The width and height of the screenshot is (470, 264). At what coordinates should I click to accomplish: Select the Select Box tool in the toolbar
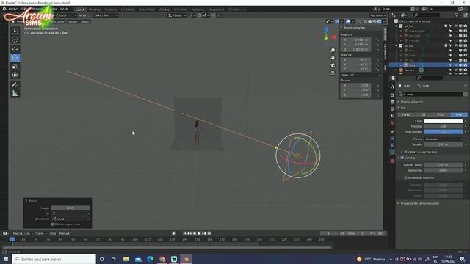(15, 31)
